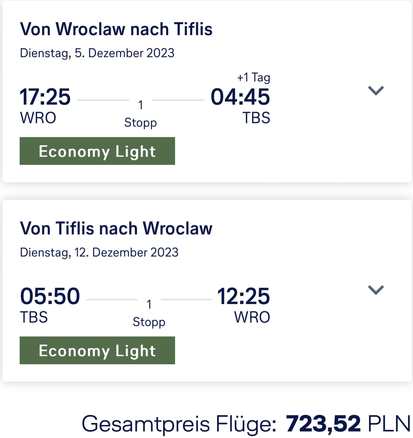Viewport: 413px width, 438px height.
Task: Click the TBS airport code under 04:45
Action: 256,118
